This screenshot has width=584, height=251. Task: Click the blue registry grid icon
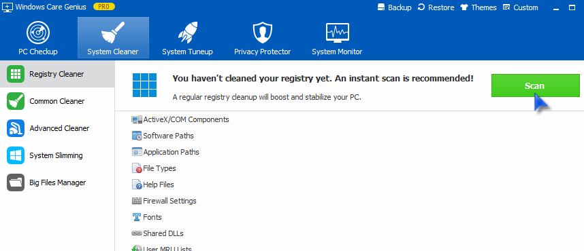pyautogui.click(x=144, y=85)
